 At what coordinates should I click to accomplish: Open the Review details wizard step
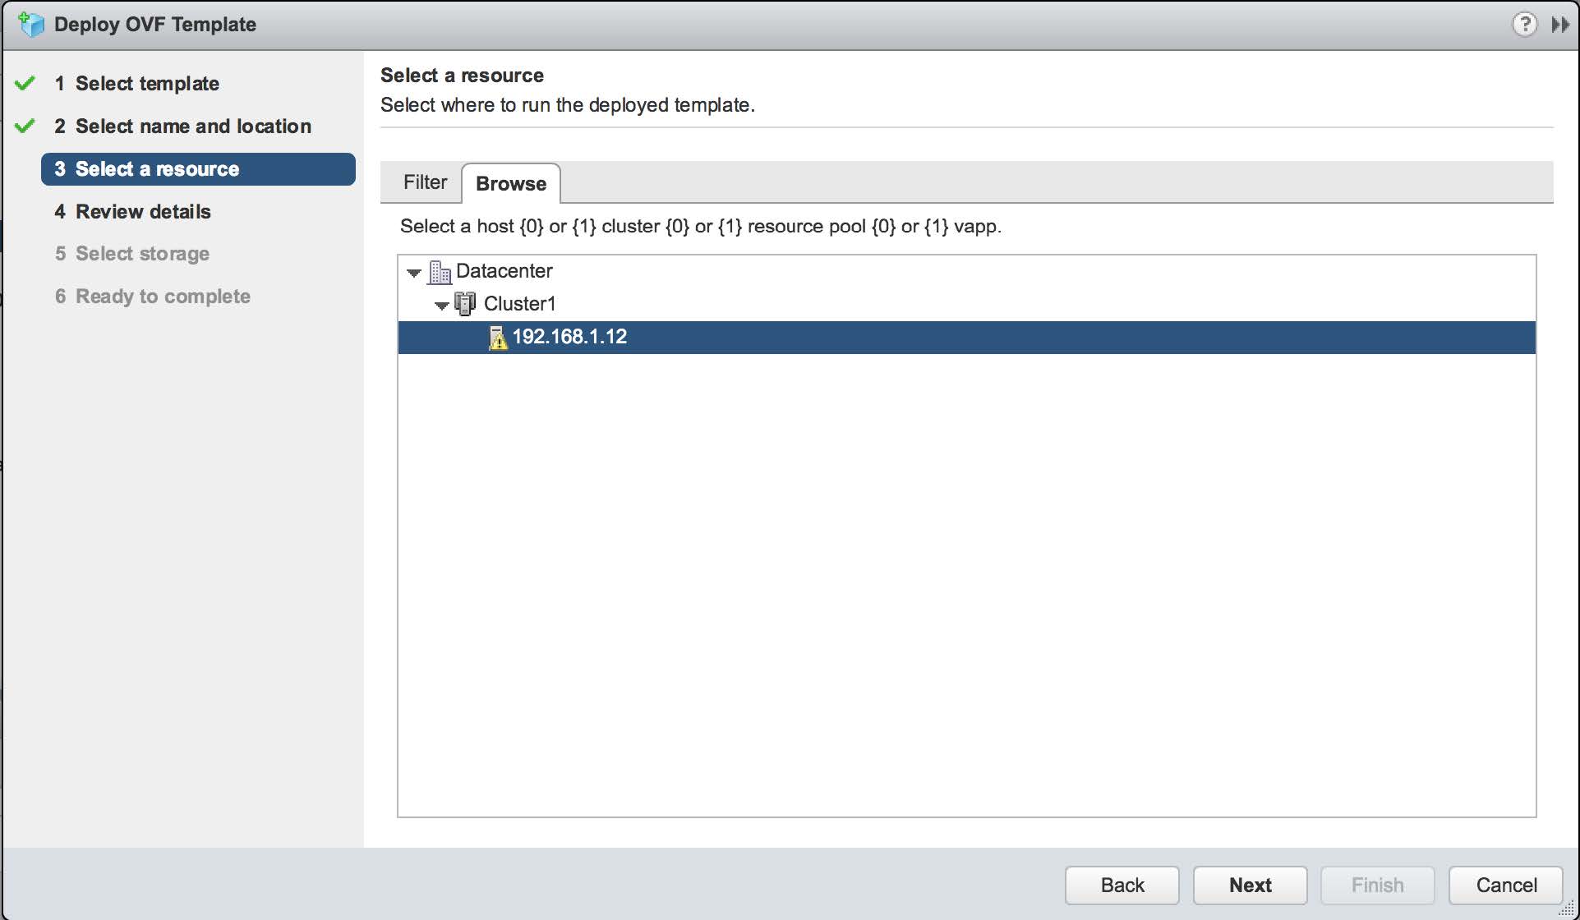click(142, 211)
